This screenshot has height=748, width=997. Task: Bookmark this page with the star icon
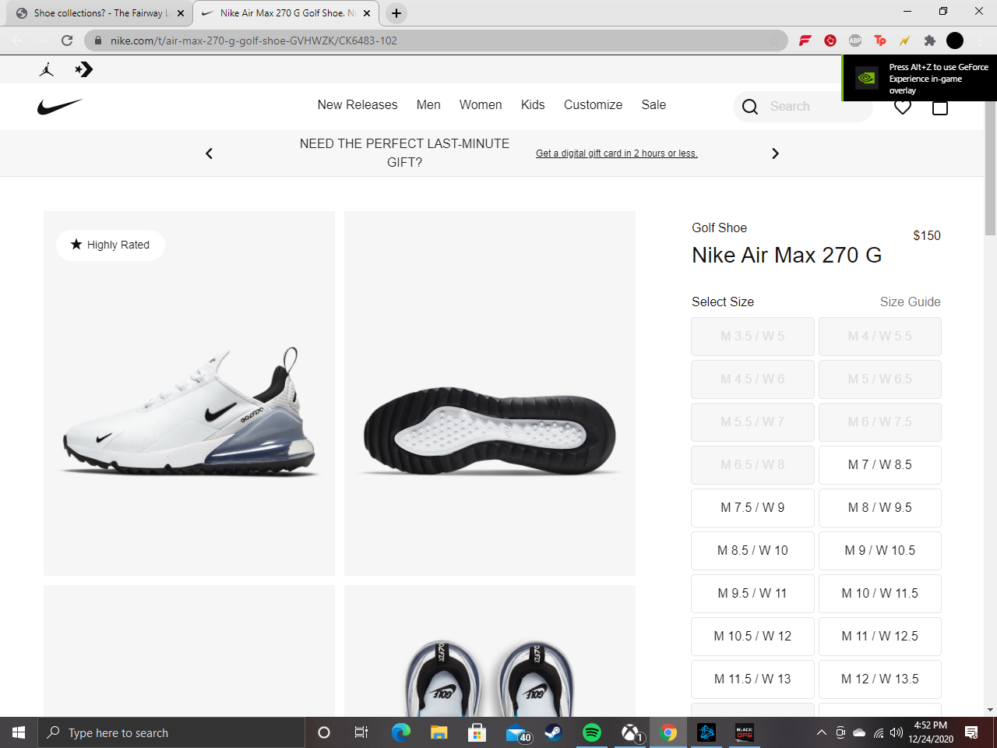[773, 41]
